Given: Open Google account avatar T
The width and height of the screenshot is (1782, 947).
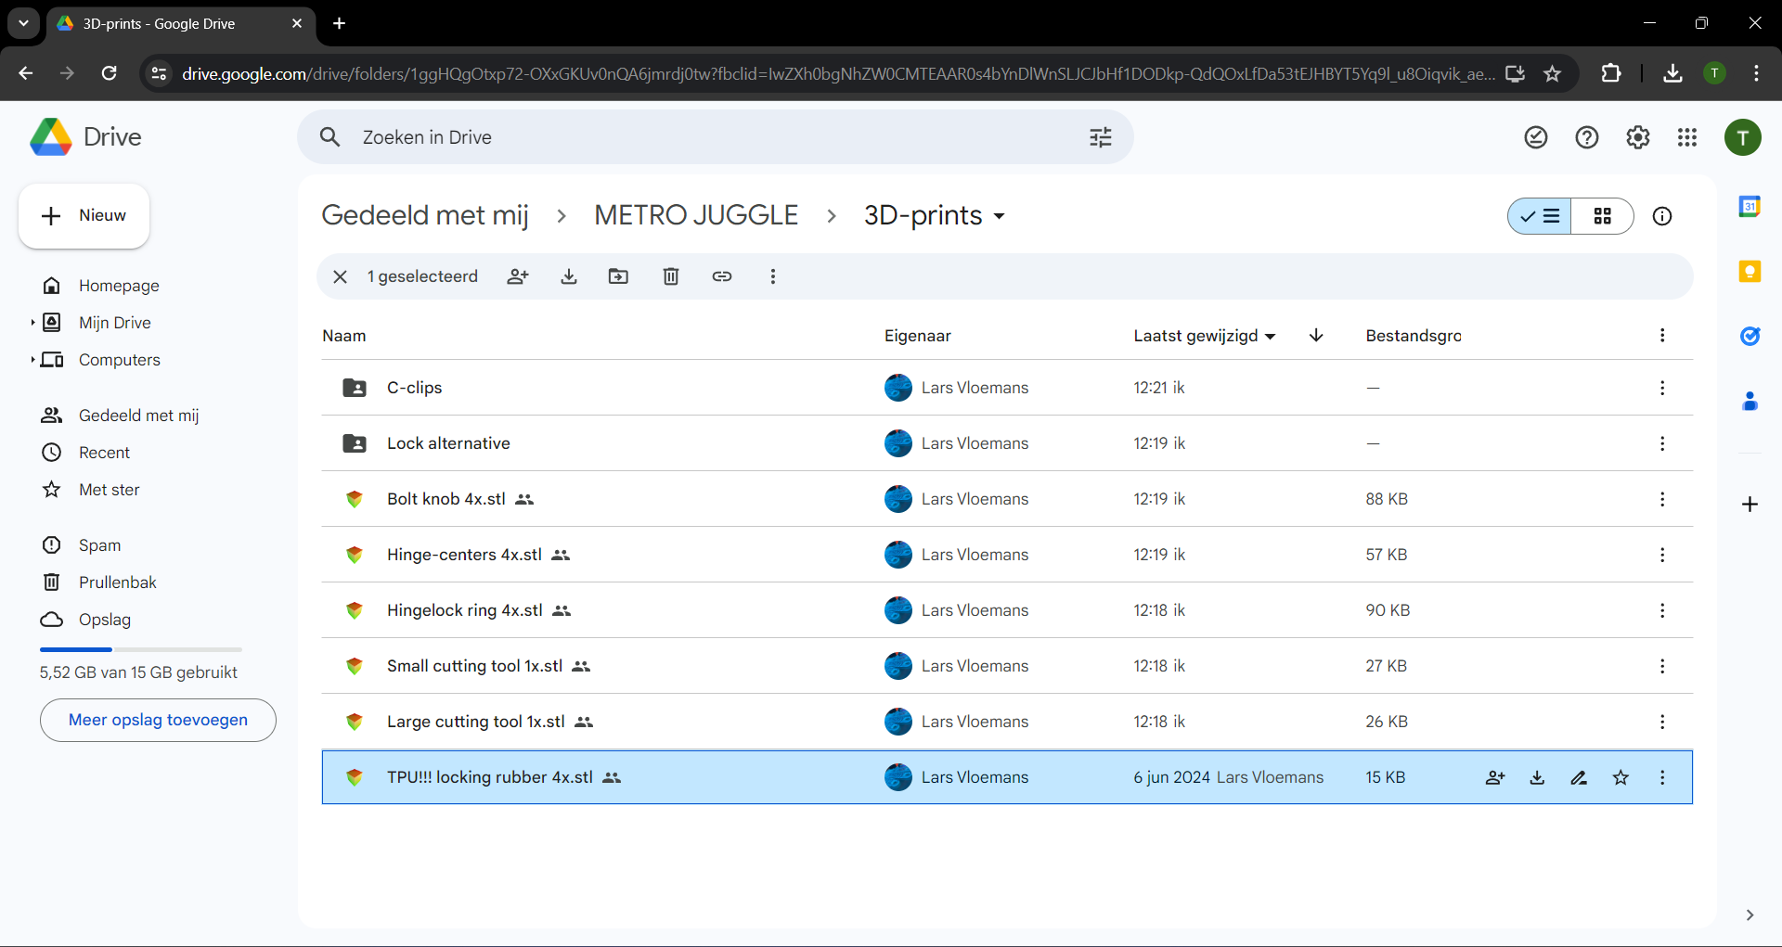Looking at the screenshot, I should [1743, 138].
